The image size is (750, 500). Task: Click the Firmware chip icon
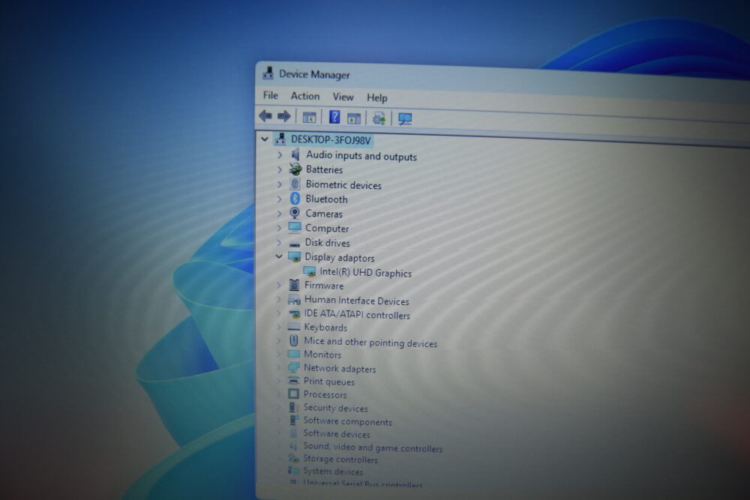pyautogui.click(x=294, y=285)
